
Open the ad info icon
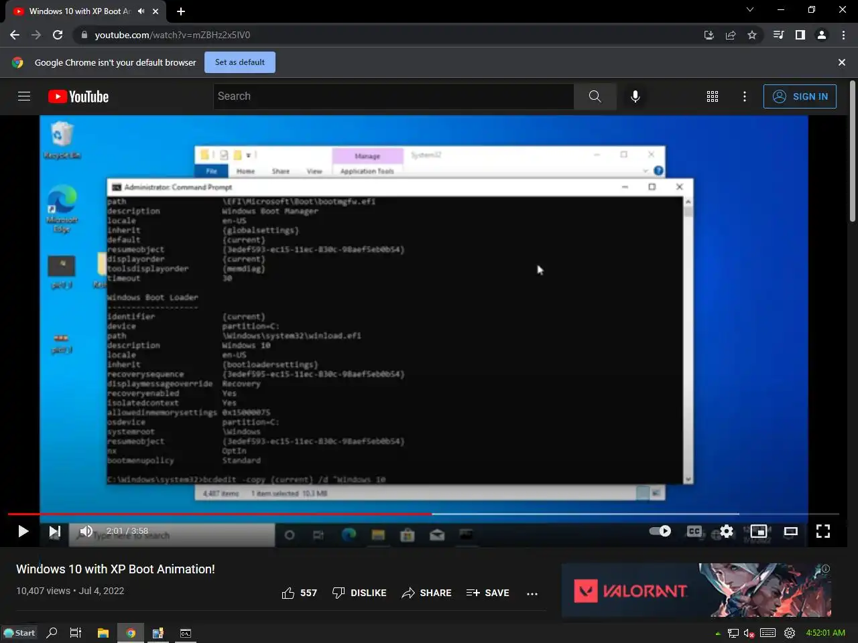coord(826,569)
